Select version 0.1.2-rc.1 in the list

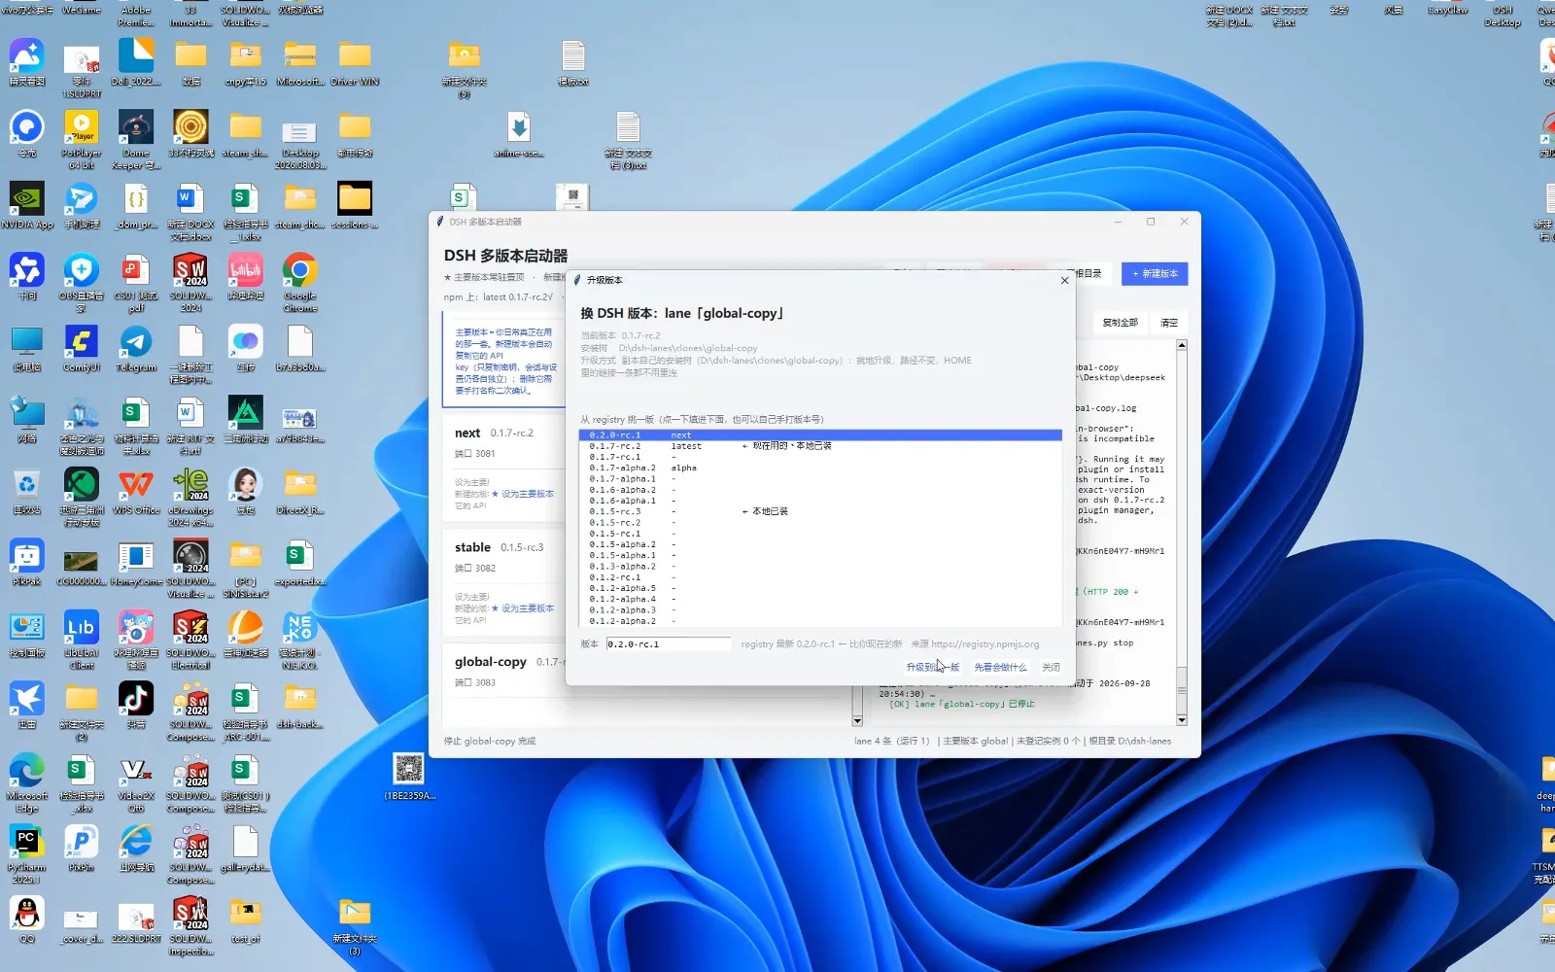coord(820,577)
